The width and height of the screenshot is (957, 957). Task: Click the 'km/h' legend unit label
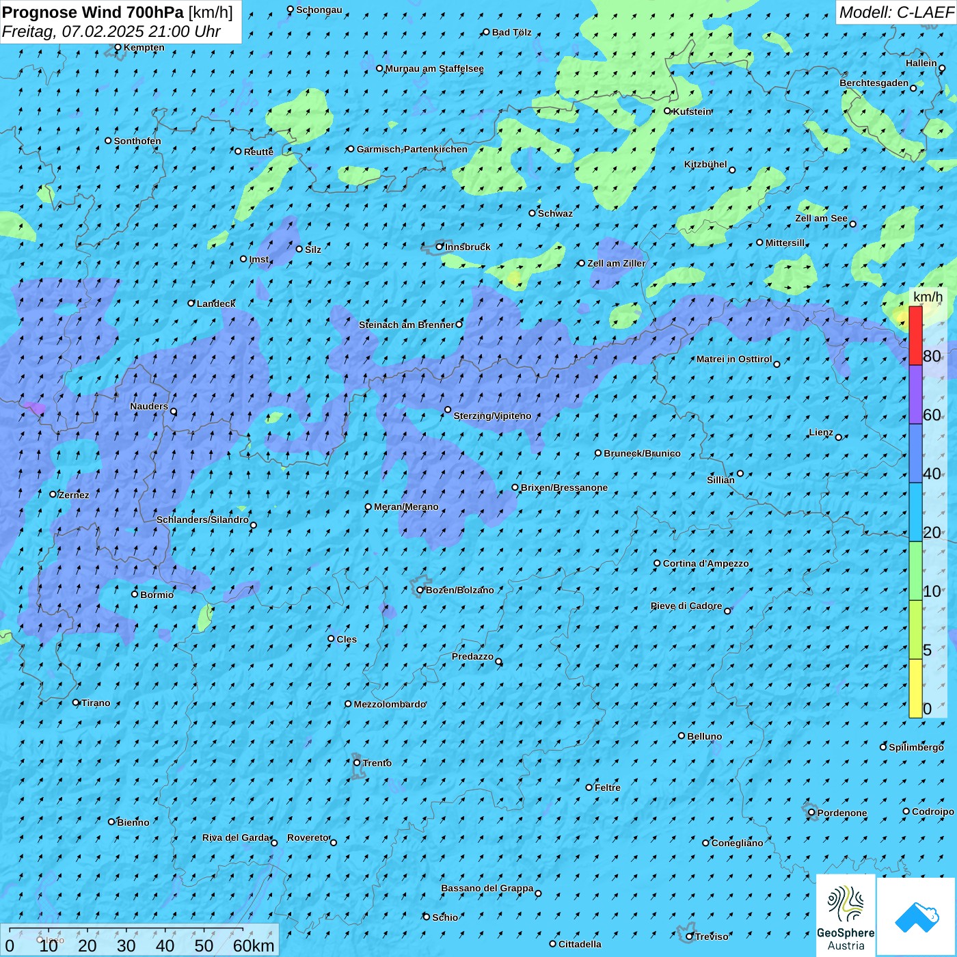tap(928, 297)
